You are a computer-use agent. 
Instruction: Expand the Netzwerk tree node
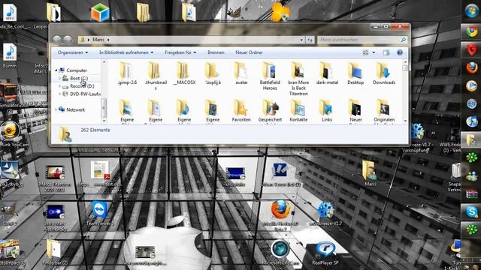coord(56,109)
